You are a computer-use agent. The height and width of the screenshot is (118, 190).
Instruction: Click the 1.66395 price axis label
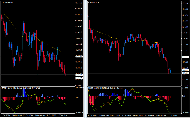point(79,32)
